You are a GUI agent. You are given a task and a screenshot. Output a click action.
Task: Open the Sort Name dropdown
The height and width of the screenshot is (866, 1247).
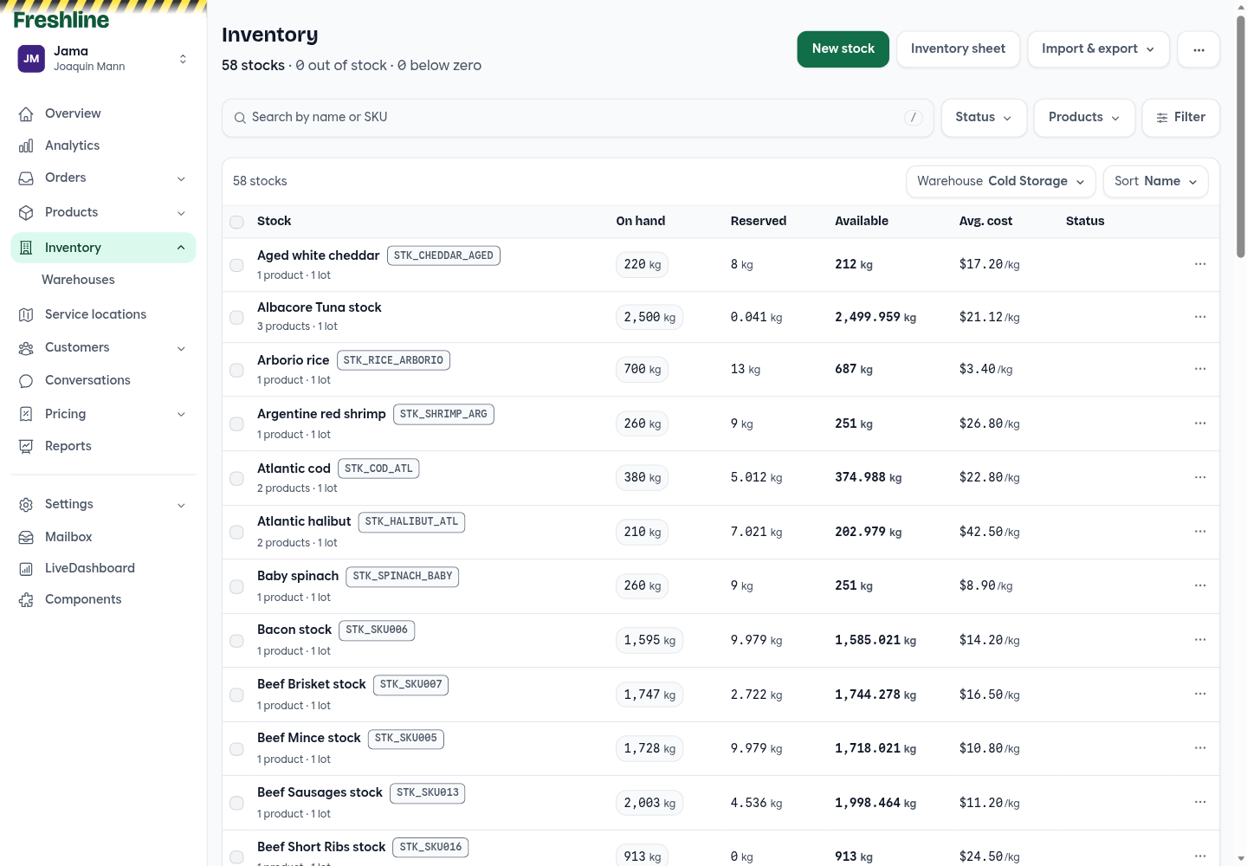point(1156,182)
